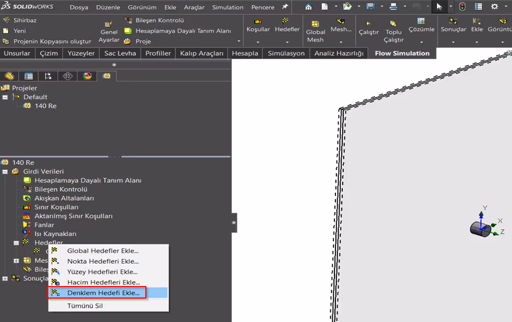This screenshot has height=322, width=512.
Task: Open the Görünüm menu
Action: point(142,7)
